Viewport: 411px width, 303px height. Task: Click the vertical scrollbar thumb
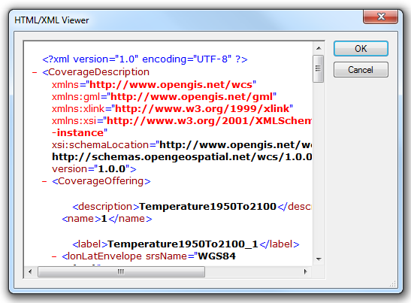click(x=319, y=68)
